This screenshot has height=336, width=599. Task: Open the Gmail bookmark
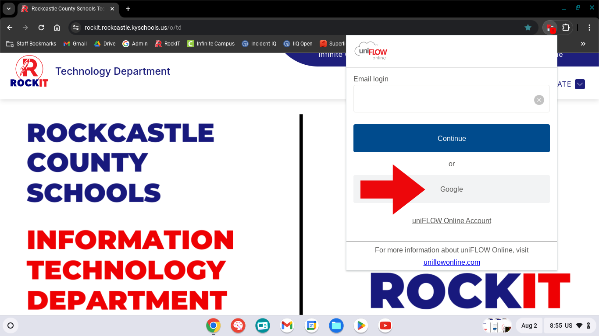75,44
